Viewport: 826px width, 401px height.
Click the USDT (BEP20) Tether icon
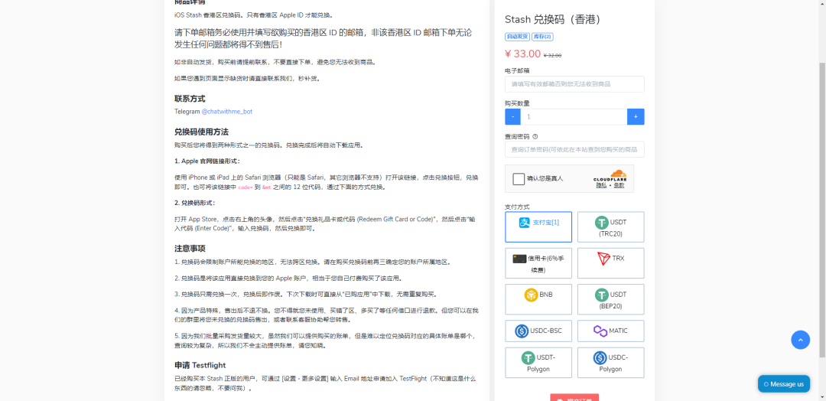coord(602,295)
